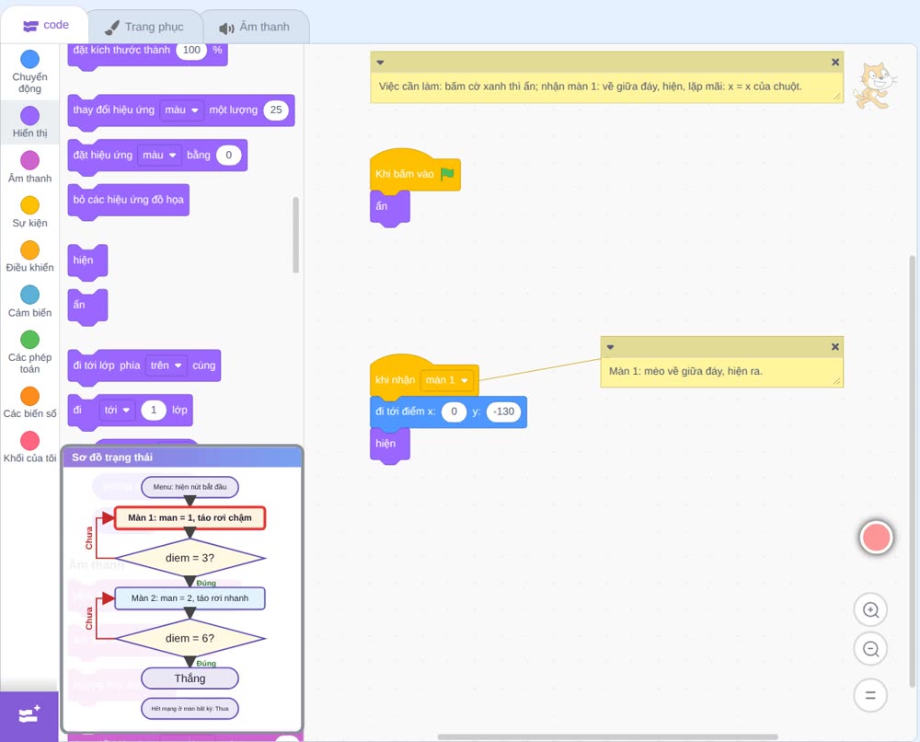
Task: Reset workspace zoom with equals button
Action: click(x=870, y=695)
